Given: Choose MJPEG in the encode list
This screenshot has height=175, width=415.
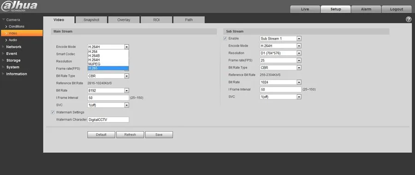Looking at the screenshot, I should coord(108,64).
